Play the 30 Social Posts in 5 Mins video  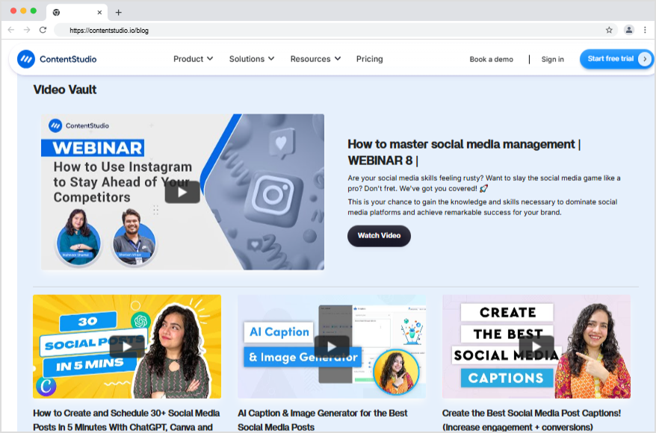click(x=127, y=346)
